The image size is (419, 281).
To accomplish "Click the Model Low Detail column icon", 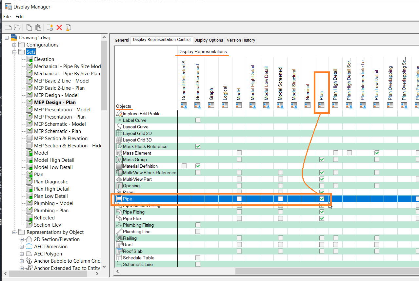I will tap(267, 105).
